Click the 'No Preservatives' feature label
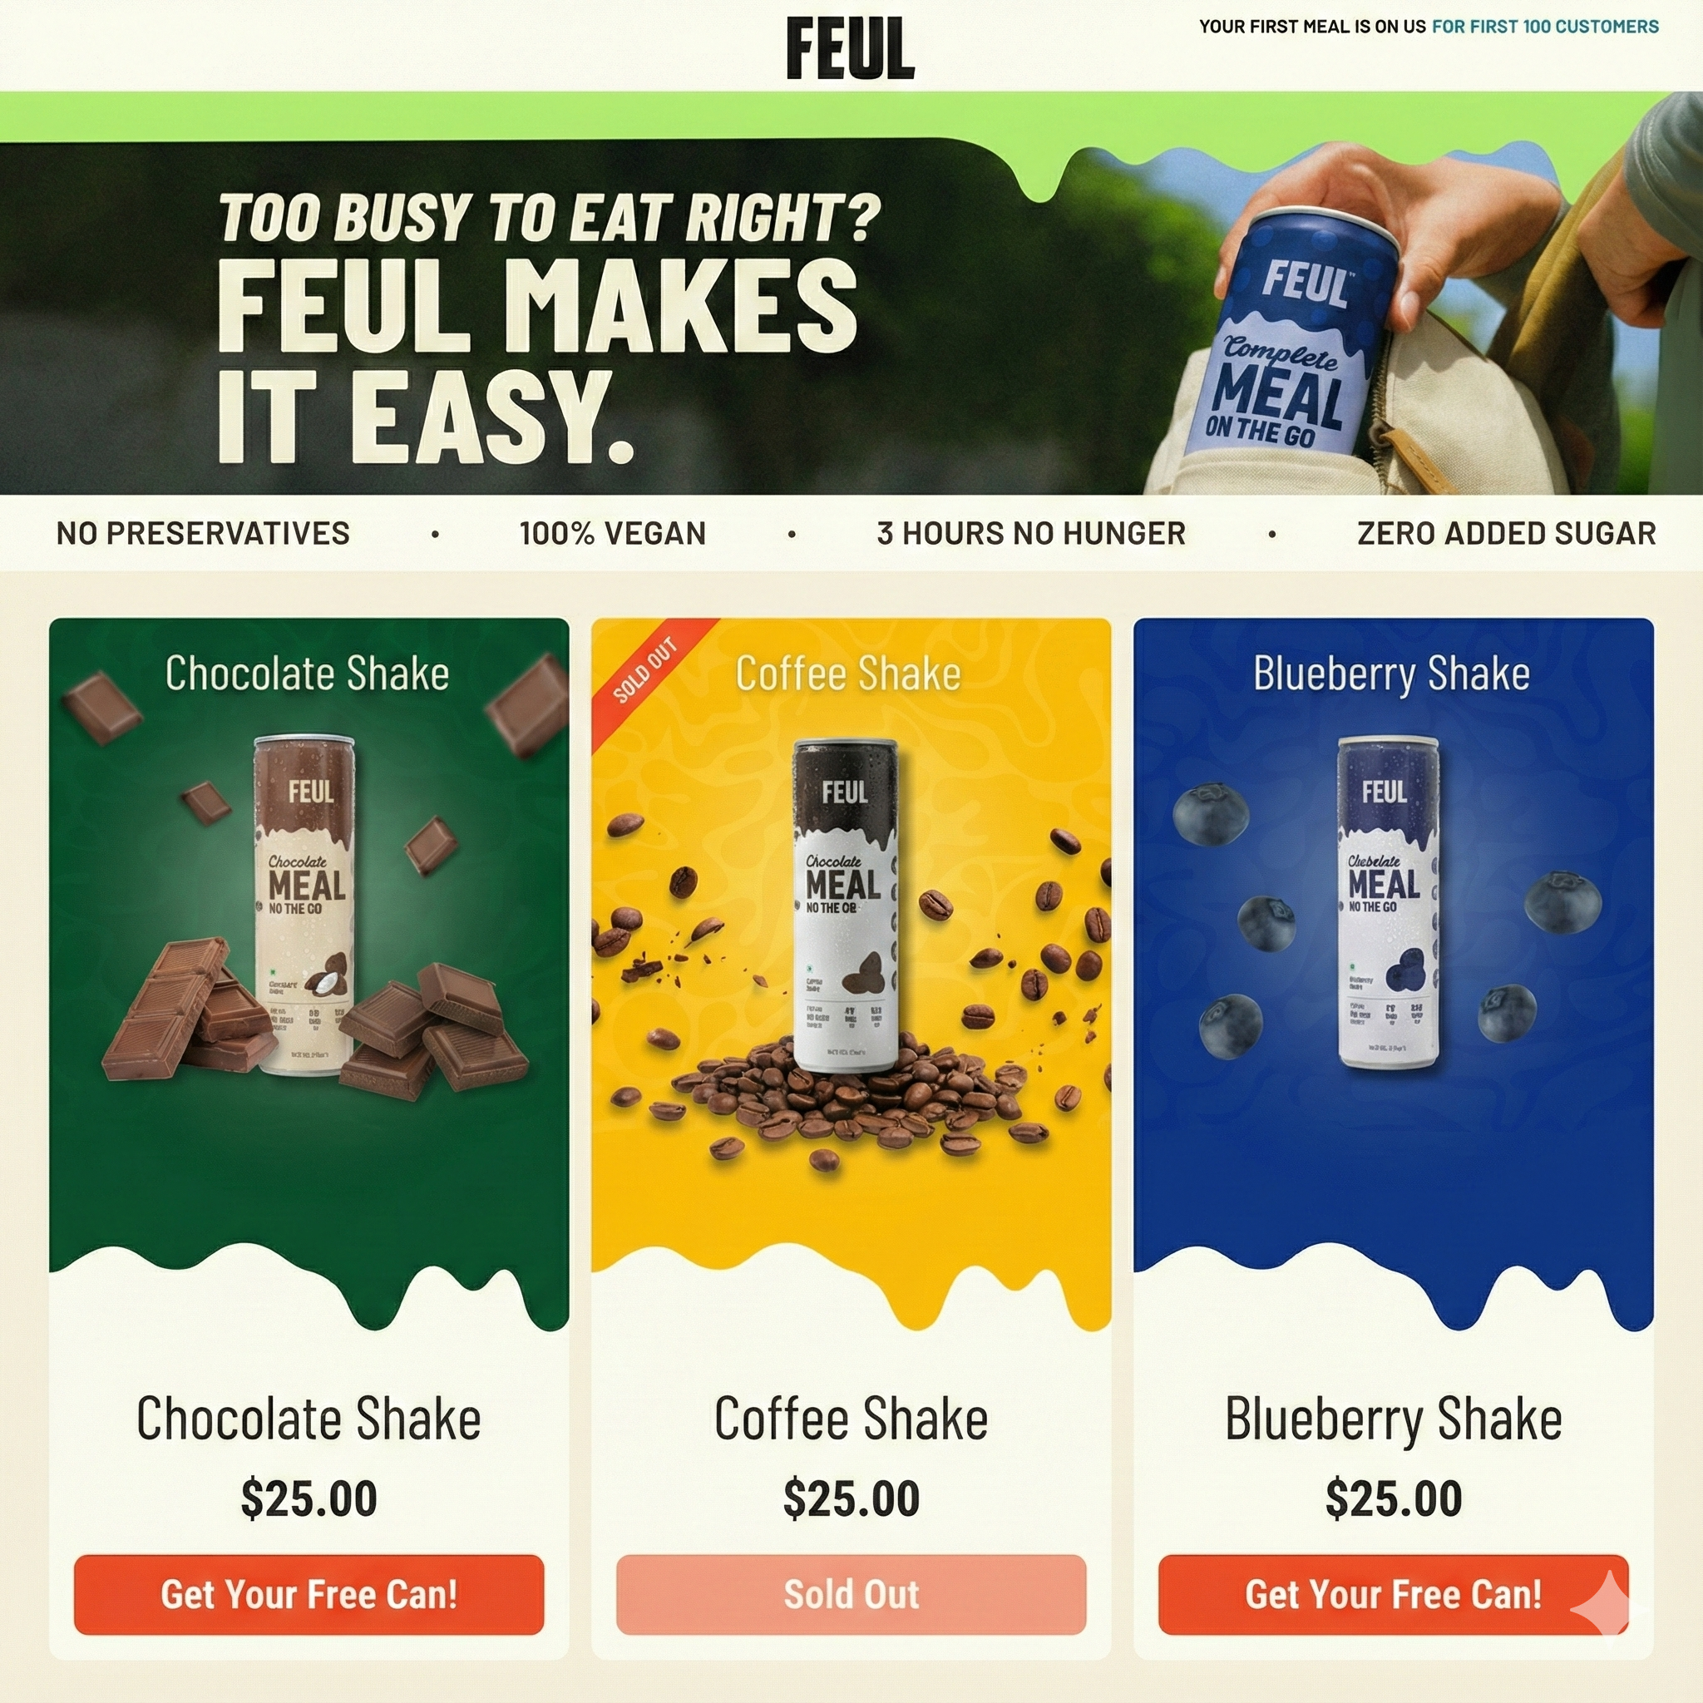 203,533
